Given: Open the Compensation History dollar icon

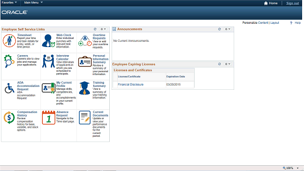Looking at the screenshot, I should point(9,117).
